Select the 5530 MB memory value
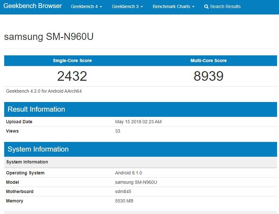The width and height of the screenshot is (279, 214). pos(124,201)
